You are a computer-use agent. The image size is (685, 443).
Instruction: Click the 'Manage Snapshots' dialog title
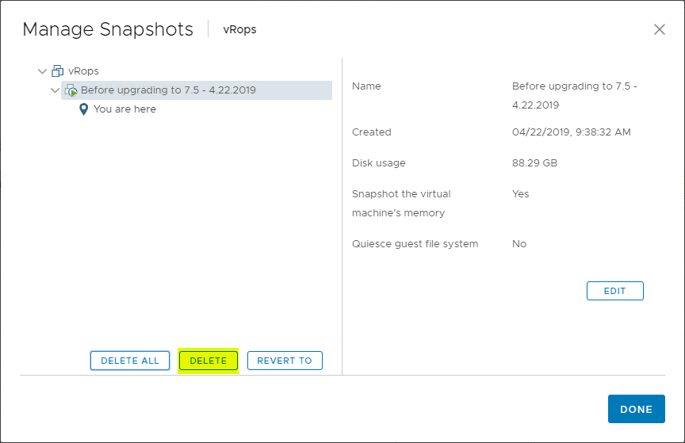[108, 29]
